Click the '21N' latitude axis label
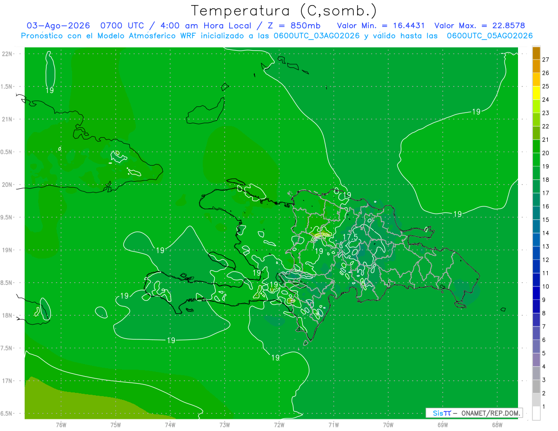This screenshot has height=431, width=558. click(x=7, y=119)
